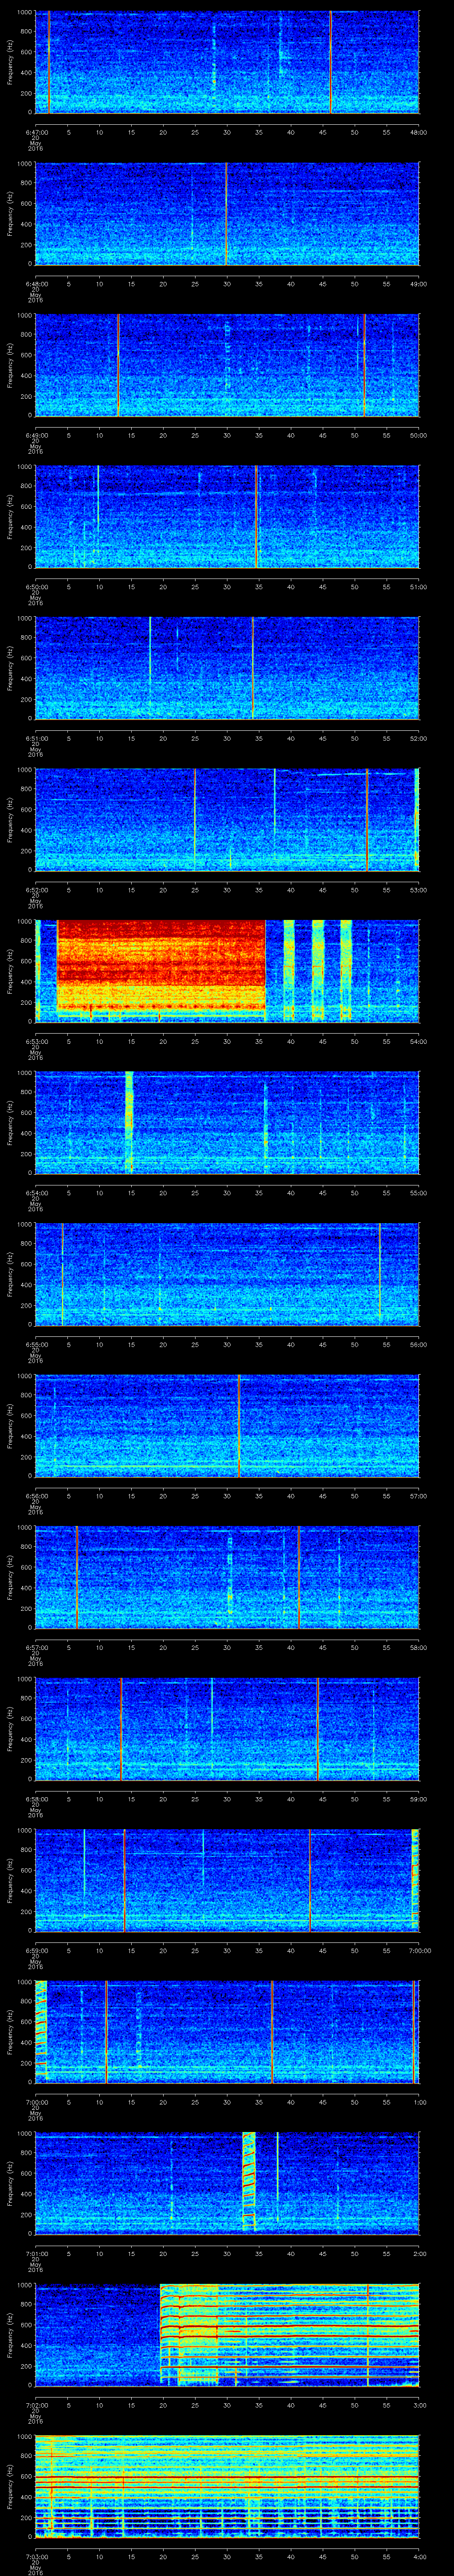Select the spectrogram panel starting at 6:48:00
The height and width of the screenshot is (2576, 454).
227,214
